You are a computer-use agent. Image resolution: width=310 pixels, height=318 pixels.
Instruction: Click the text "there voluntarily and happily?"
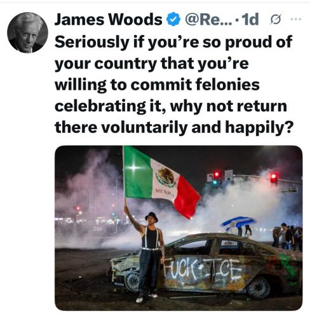174,127
